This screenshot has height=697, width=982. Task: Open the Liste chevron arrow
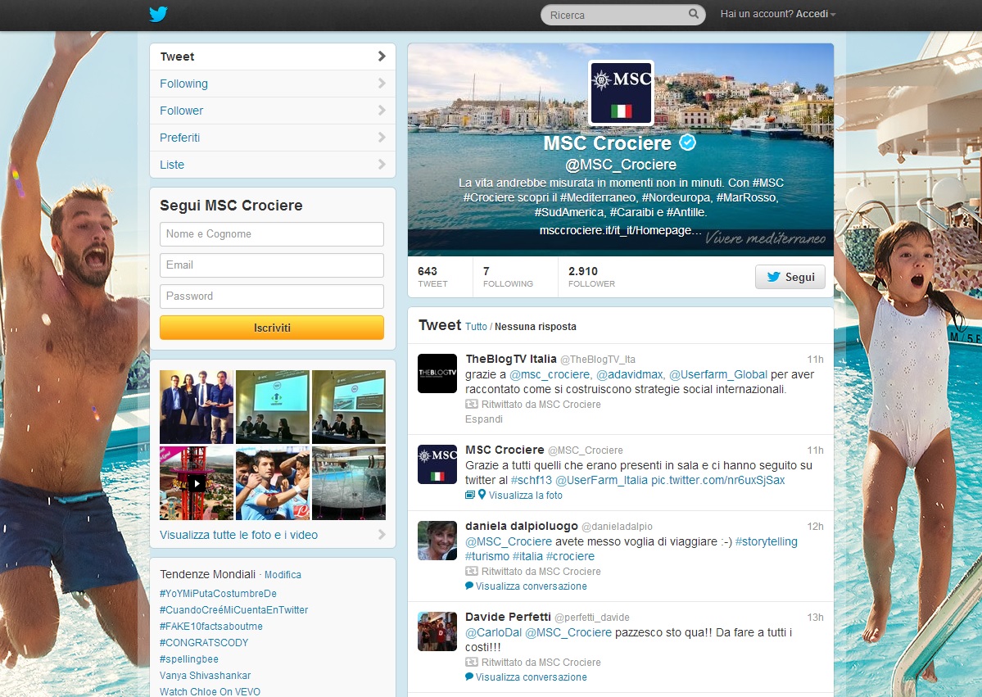382,164
